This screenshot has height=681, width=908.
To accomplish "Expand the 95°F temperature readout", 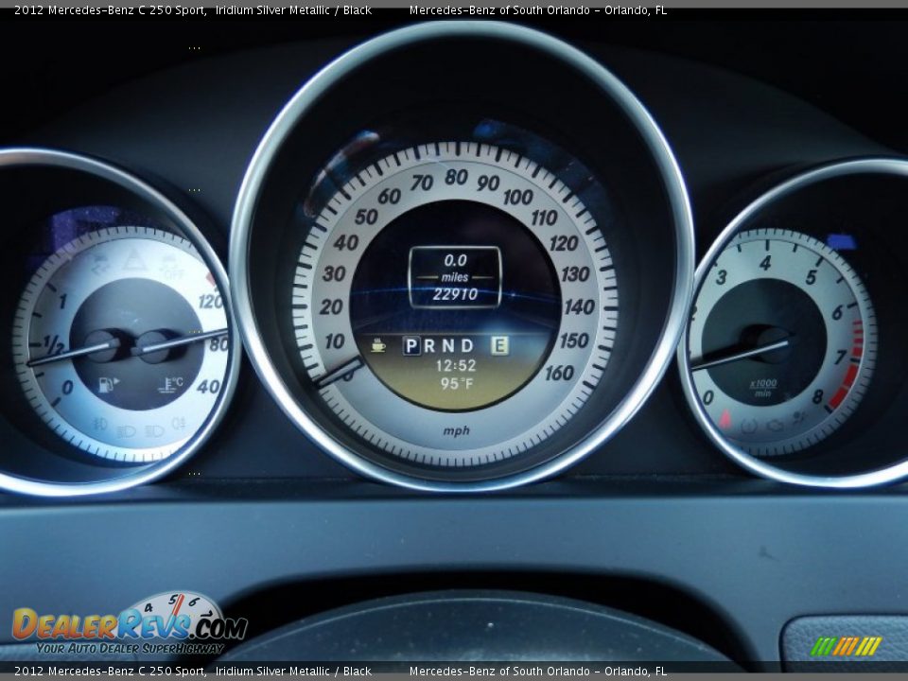I will tap(456, 382).
